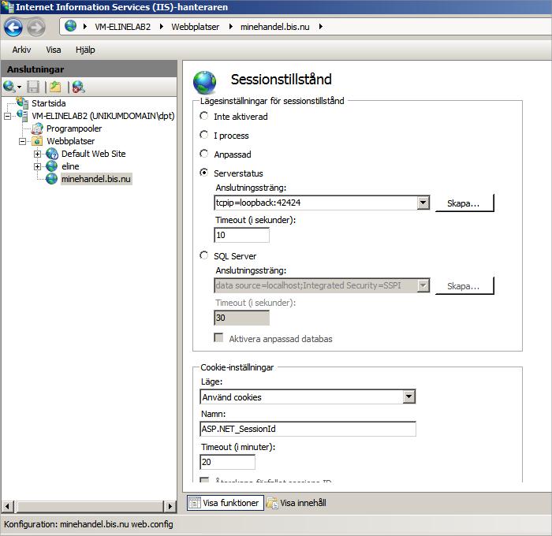Click the Default Web Site globe icon

(52, 154)
